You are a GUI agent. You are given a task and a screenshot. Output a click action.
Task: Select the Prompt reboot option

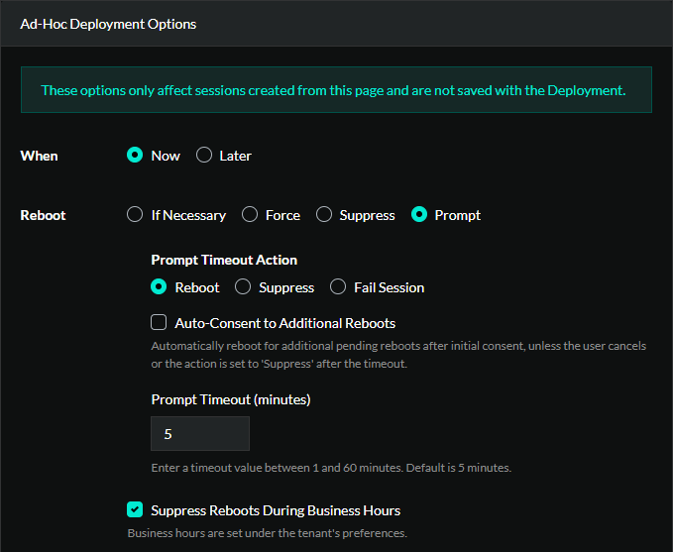[x=419, y=215]
